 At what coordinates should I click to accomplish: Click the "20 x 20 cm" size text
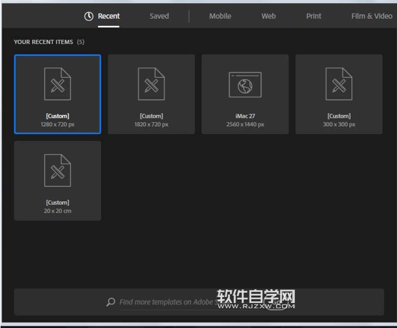(58, 211)
